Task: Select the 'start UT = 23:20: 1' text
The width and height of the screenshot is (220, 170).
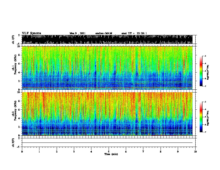Action: pos(134,33)
